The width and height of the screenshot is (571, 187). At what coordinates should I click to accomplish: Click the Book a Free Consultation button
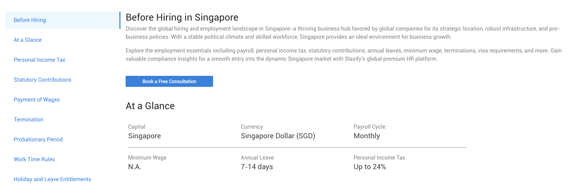(169, 81)
